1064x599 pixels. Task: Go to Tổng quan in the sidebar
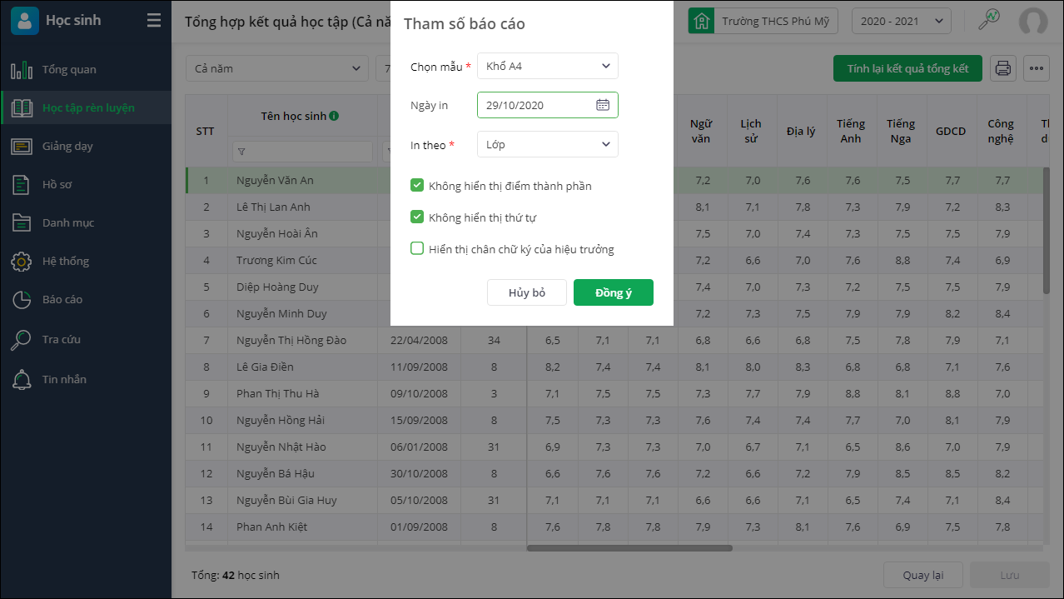pyautogui.click(x=69, y=69)
